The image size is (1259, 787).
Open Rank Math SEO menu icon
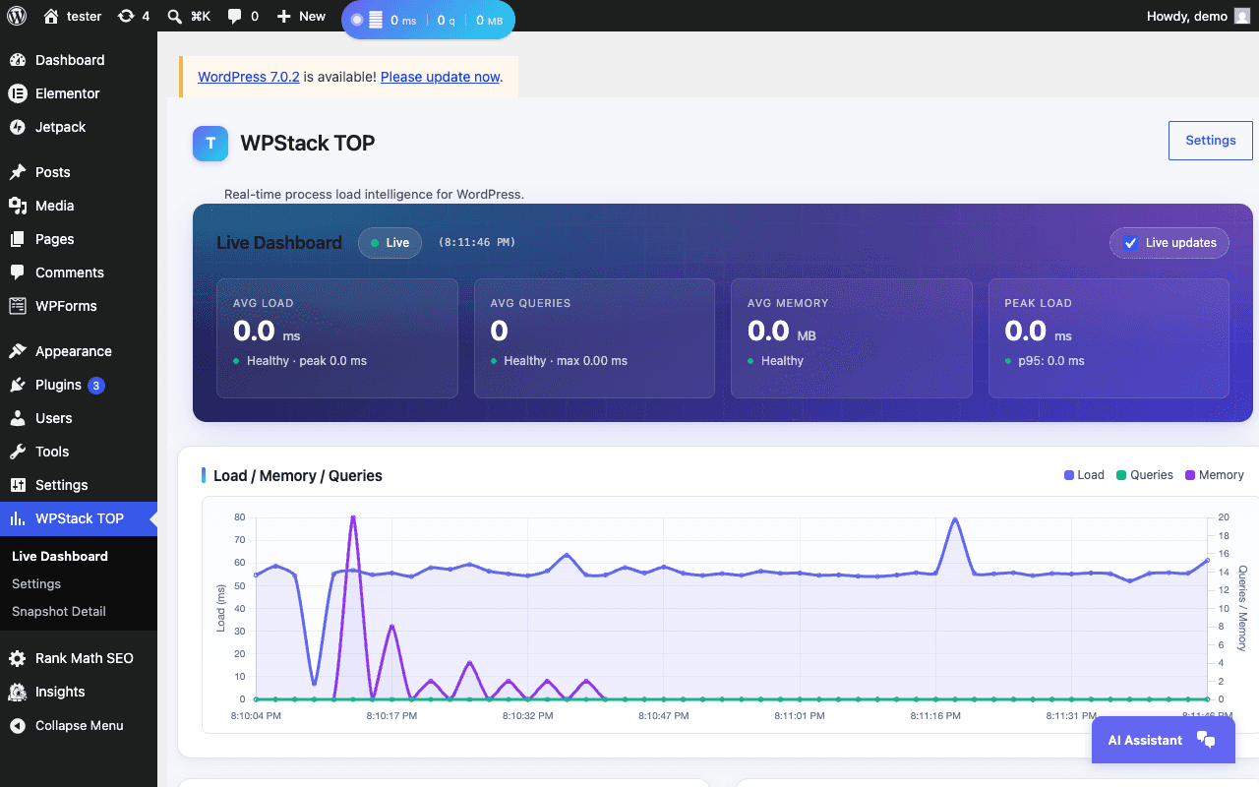click(x=17, y=658)
